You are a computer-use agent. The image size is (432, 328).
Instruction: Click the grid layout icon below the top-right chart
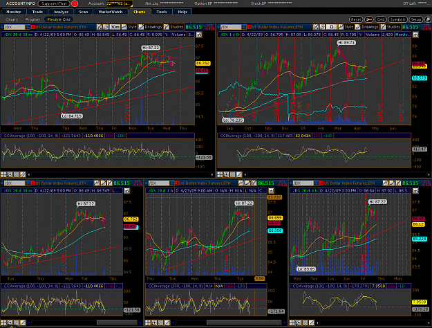[x=220, y=174]
